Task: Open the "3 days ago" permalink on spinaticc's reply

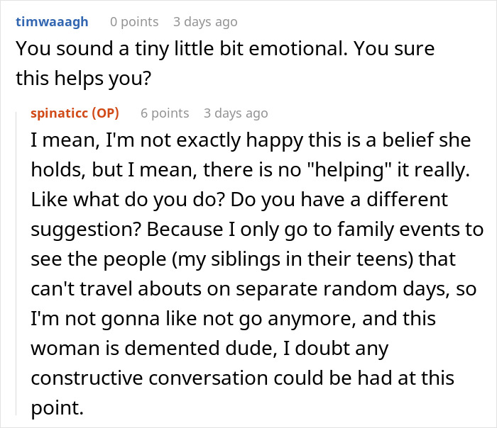Action: tap(236, 113)
